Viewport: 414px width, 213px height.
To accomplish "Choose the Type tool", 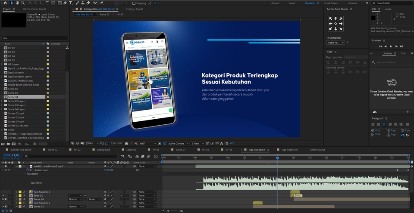I will [x=70, y=3].
